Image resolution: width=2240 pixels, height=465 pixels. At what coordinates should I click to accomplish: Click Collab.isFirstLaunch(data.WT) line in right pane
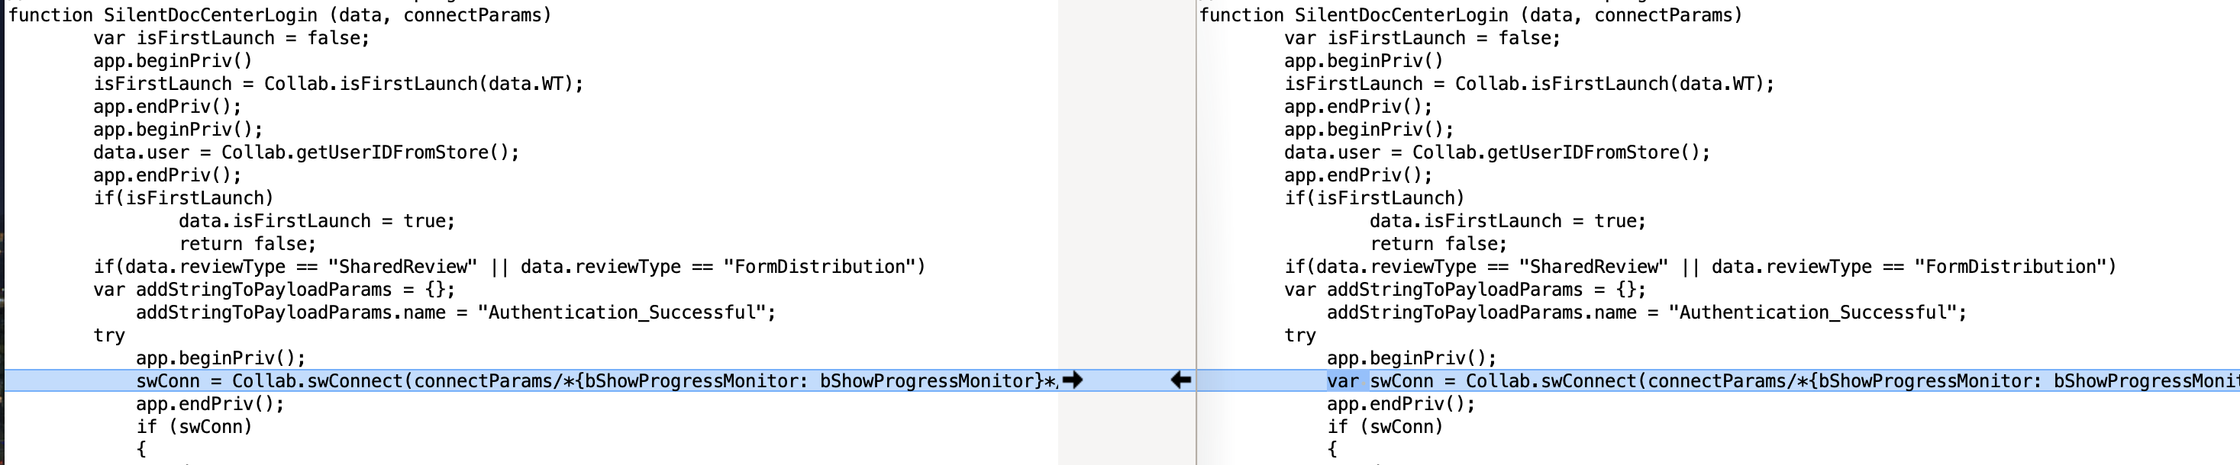pos(1528,84)
